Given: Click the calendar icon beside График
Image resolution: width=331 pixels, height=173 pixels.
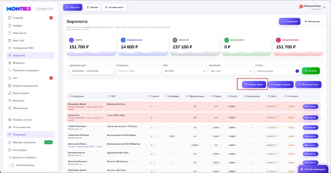Looking at the screenshot, I should tap(9, 25).
